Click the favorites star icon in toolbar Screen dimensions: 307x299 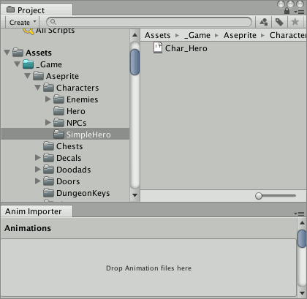click(x=295, y=22)
